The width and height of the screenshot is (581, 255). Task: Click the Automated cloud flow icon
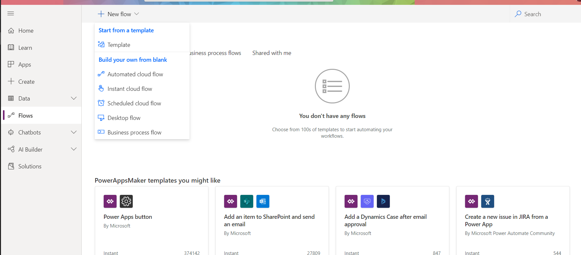[101, 74]
